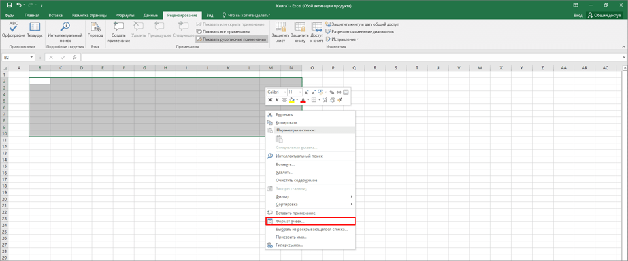Switch to the Данные tab
The image size is (628, 261).
click(150, 15)
